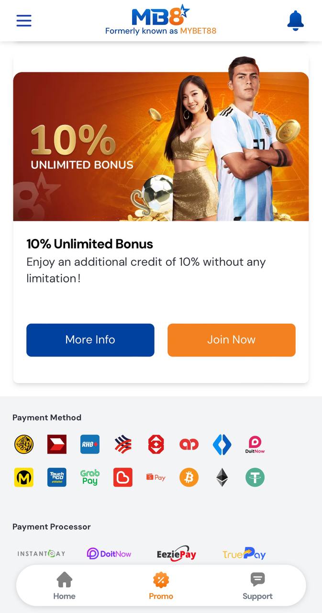Image resolution: width=322 pixels, height=613 pixels.
Task: Select the DuitNow payment method icon
Action: click(255, 444)
